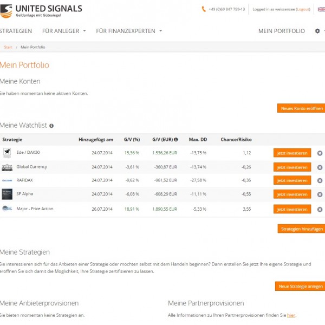
Task: Click the info icon beside Meine Watchlist
Action: click(51, 126)
